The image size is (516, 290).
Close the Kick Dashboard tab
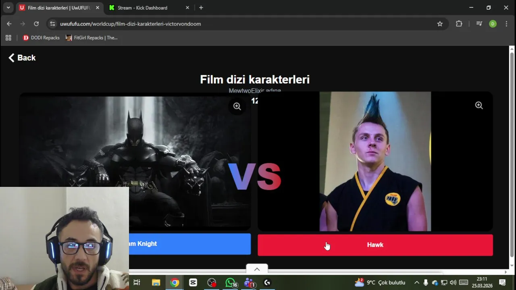coord(187,8)
